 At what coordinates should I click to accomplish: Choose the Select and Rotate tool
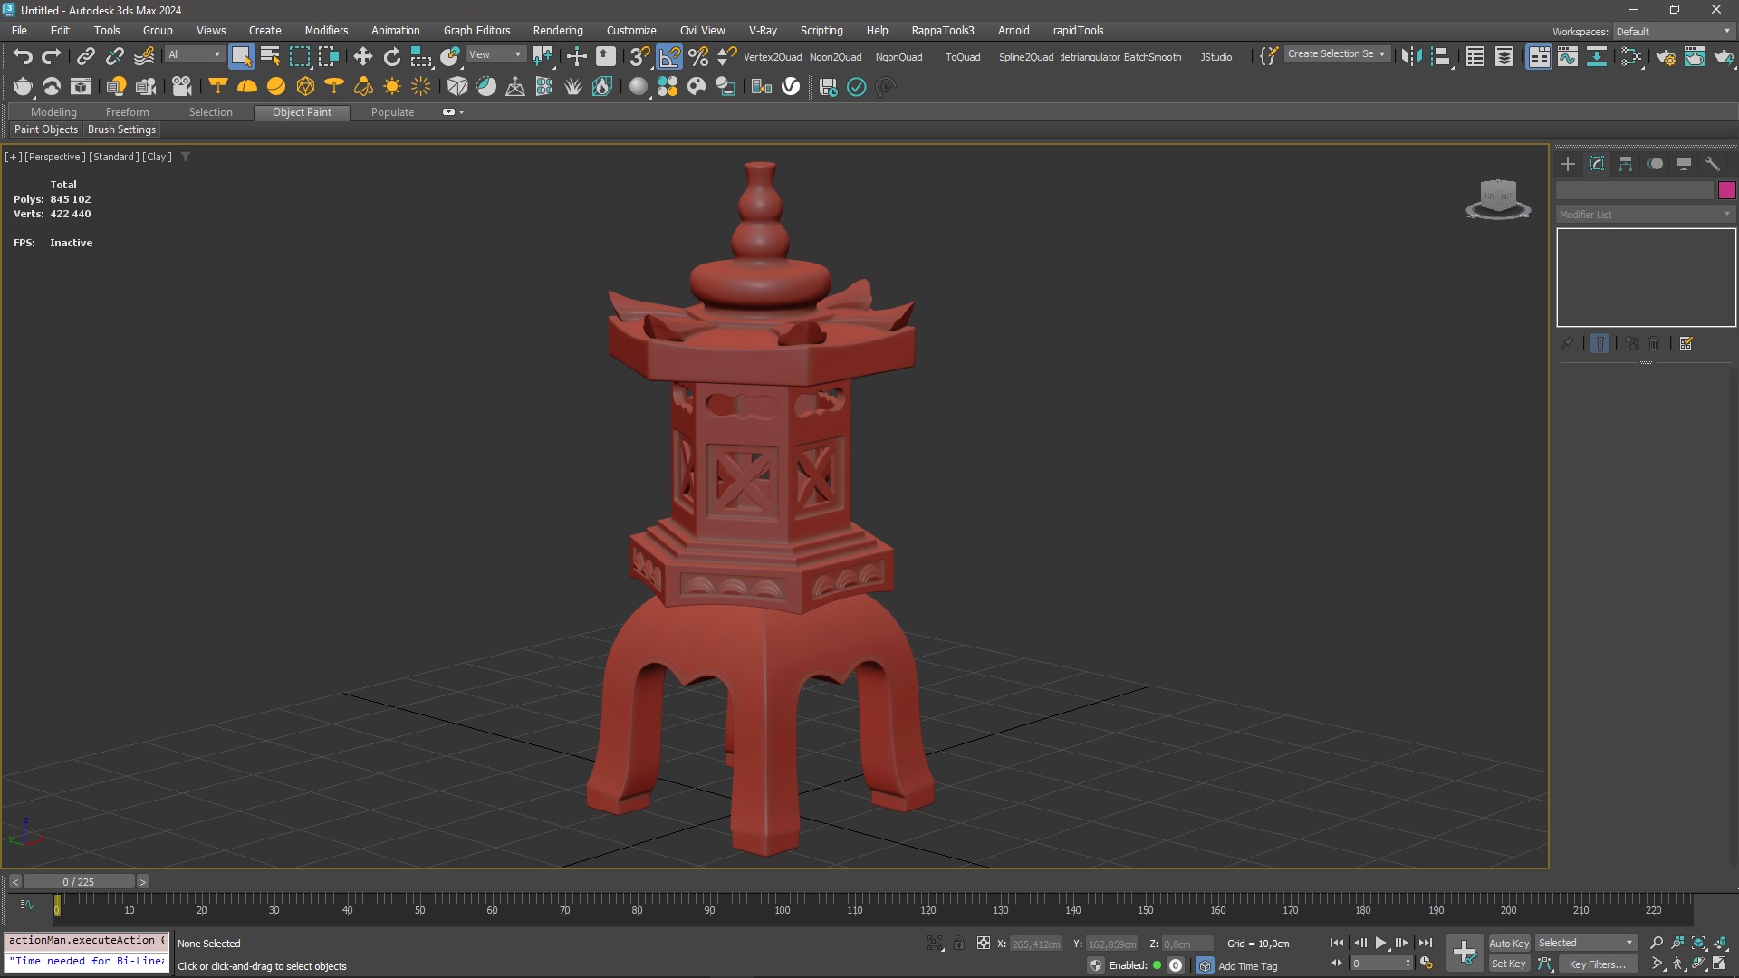click(x=391, y=56)
